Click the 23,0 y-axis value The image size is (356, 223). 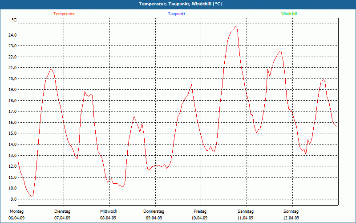pos(13,46)
